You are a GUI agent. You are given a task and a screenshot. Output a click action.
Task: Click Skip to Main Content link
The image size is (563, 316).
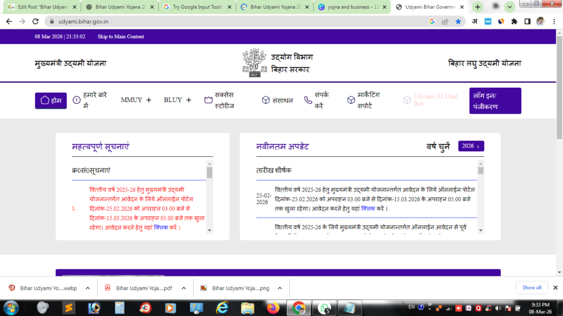coord(120,37)
